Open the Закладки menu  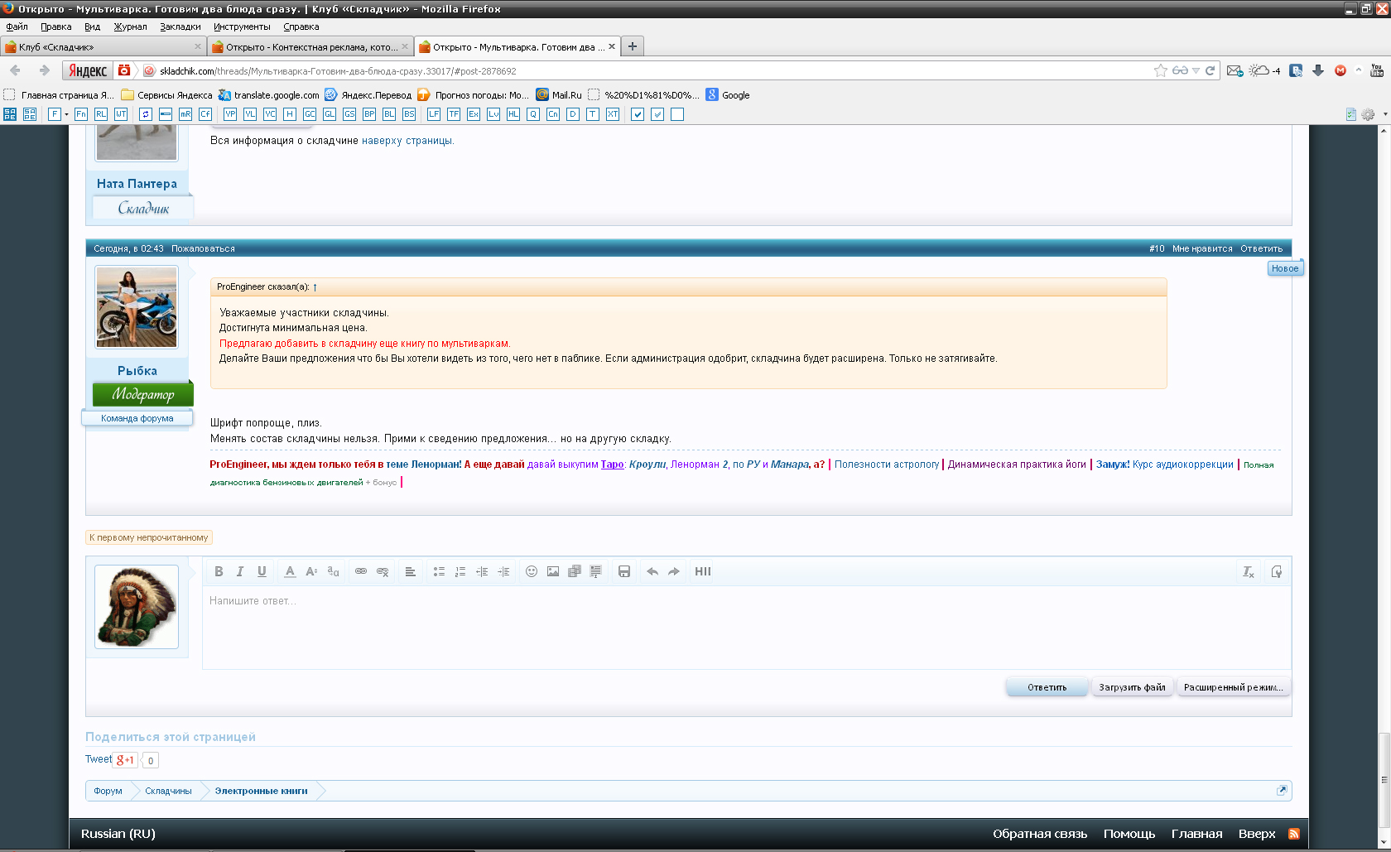click(x=180, y=26)
